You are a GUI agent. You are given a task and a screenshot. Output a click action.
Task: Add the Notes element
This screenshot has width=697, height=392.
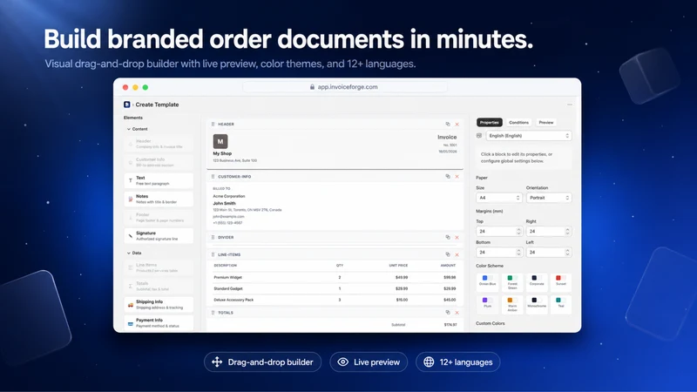159,199
